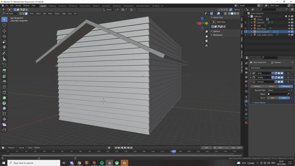The width and height of the screenshot is (295, 166).
Task: Click the viewport pan hand icon
Action: (x=206, y=36)
